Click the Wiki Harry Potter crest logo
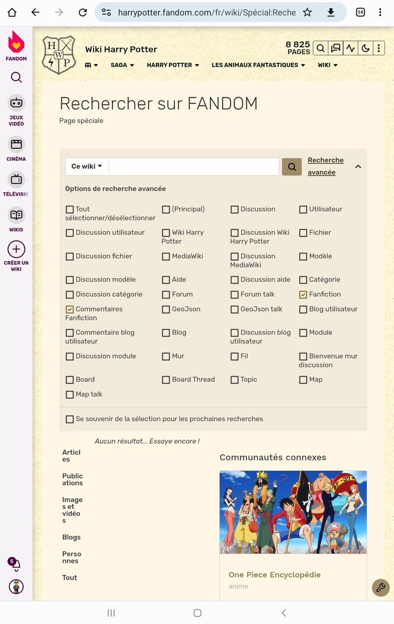The height and width of the screenshot is (624, 394). click(x=59, y=55)
